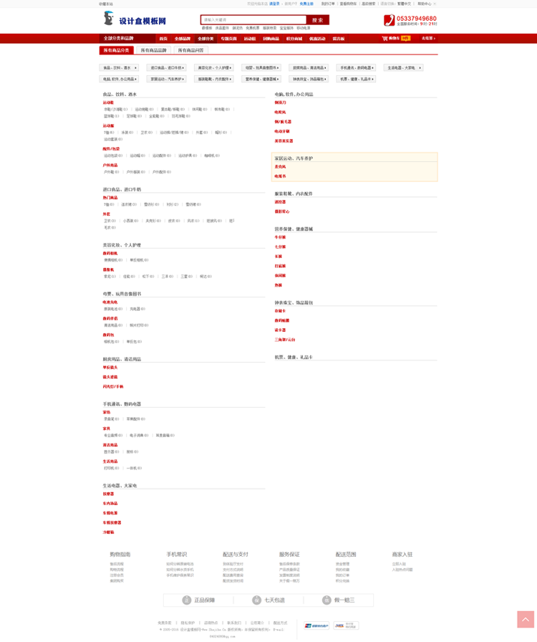The height and width of the screenshot is (642, 537).
Task: Open the shopping cart icon
Action: click(x=384, y=39)
